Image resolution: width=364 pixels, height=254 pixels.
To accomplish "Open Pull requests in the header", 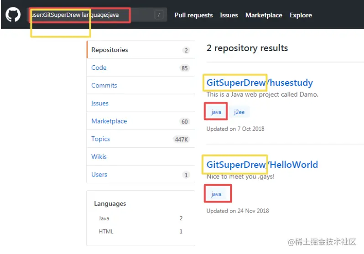I will point(193,15).
